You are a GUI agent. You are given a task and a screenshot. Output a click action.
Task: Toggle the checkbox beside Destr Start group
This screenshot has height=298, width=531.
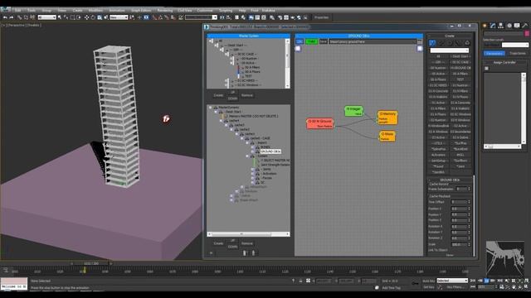coord(217,46)
